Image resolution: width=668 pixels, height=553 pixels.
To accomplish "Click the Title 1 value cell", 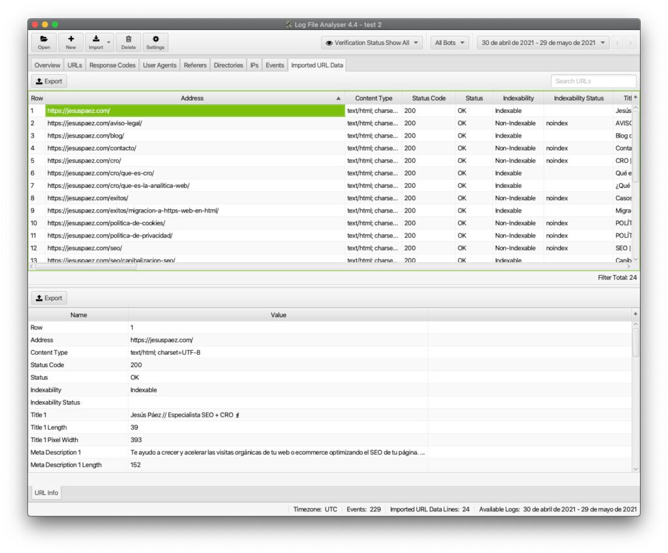I will coord(278,415).
